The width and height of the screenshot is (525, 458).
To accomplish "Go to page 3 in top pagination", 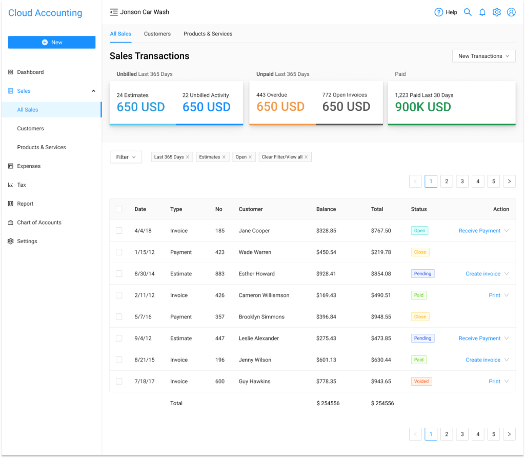I will 462,181.
